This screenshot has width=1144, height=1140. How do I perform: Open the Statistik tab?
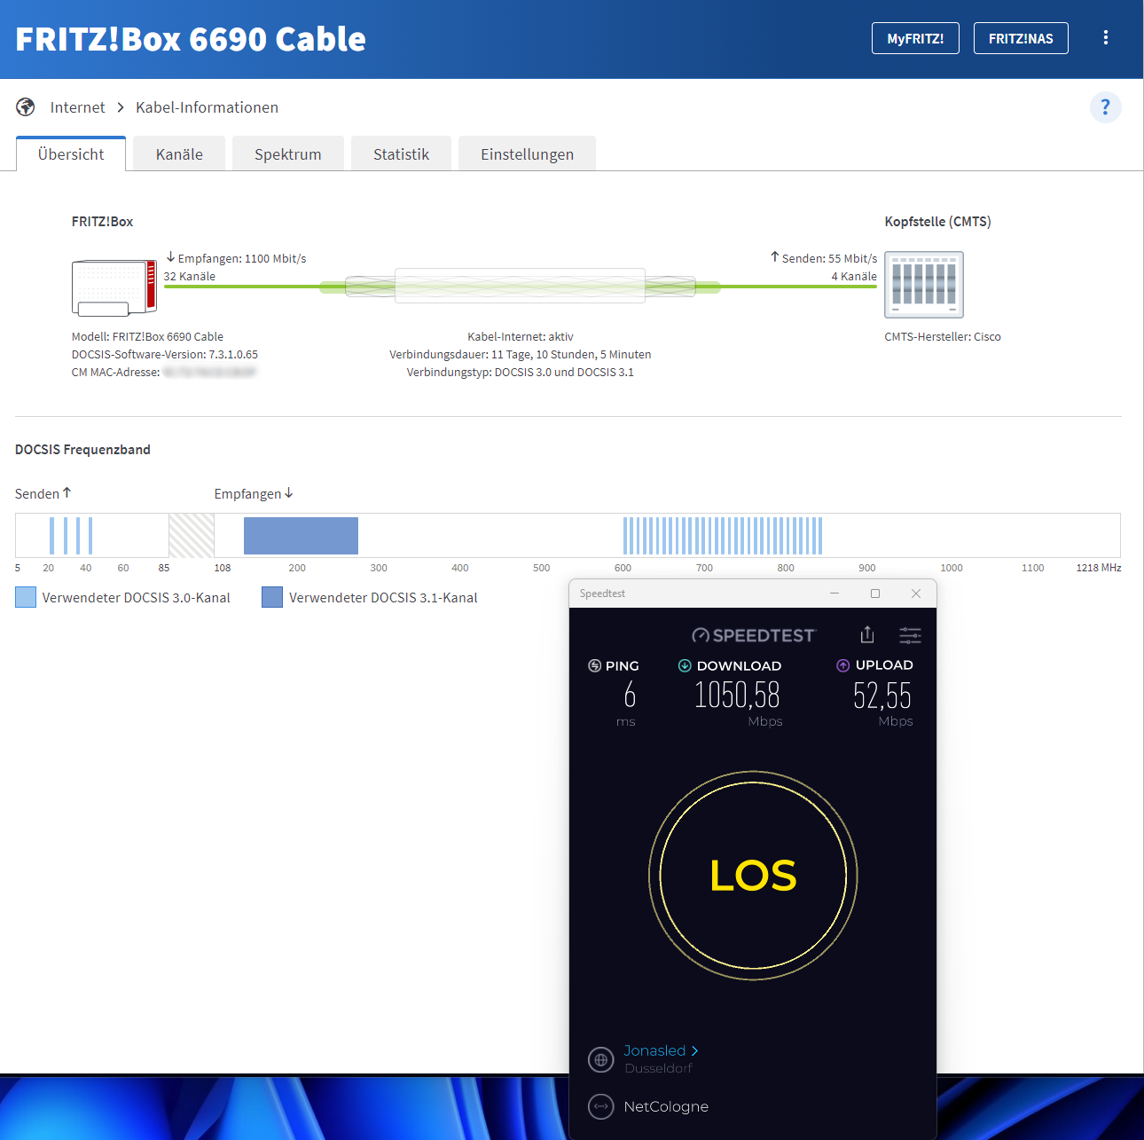401,153
